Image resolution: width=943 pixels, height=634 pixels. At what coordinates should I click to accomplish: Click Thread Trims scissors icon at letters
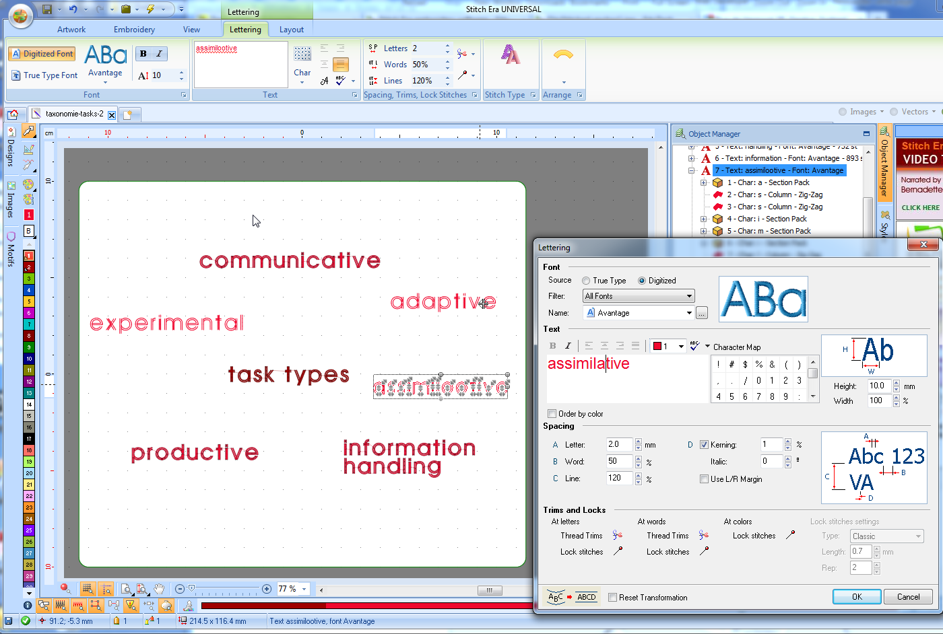coord(618,535)
